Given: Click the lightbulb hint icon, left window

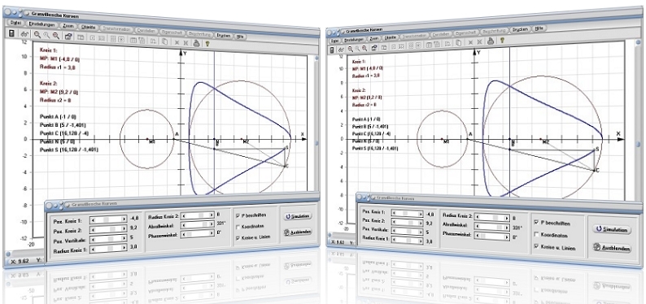Looking at the screenshot, I should pyautogui.click(x=207, y=43).
